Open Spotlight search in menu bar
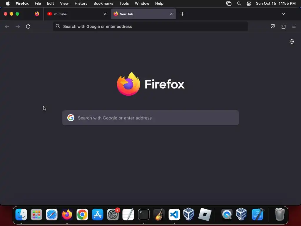 pos(239,4)
